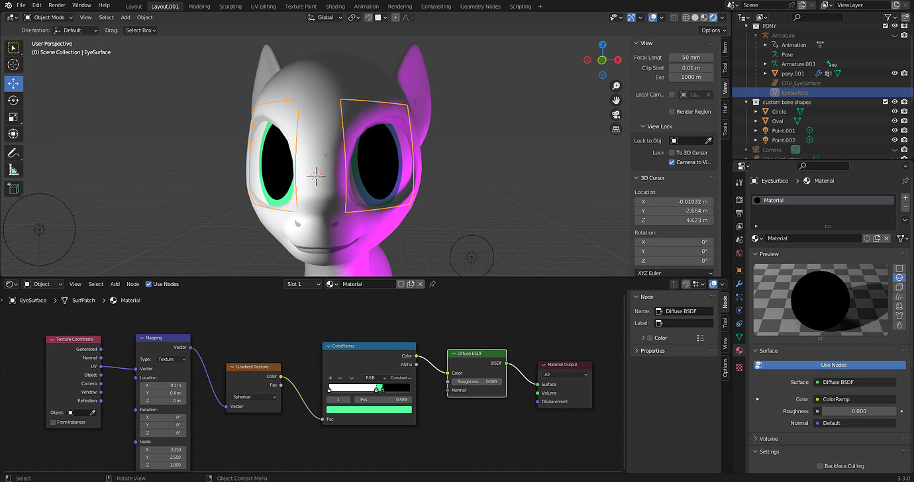The width and height of the screenshot is (914, 482).
Task: Uncheck Use Nodes in node editor header
Action: coord(148,284)
